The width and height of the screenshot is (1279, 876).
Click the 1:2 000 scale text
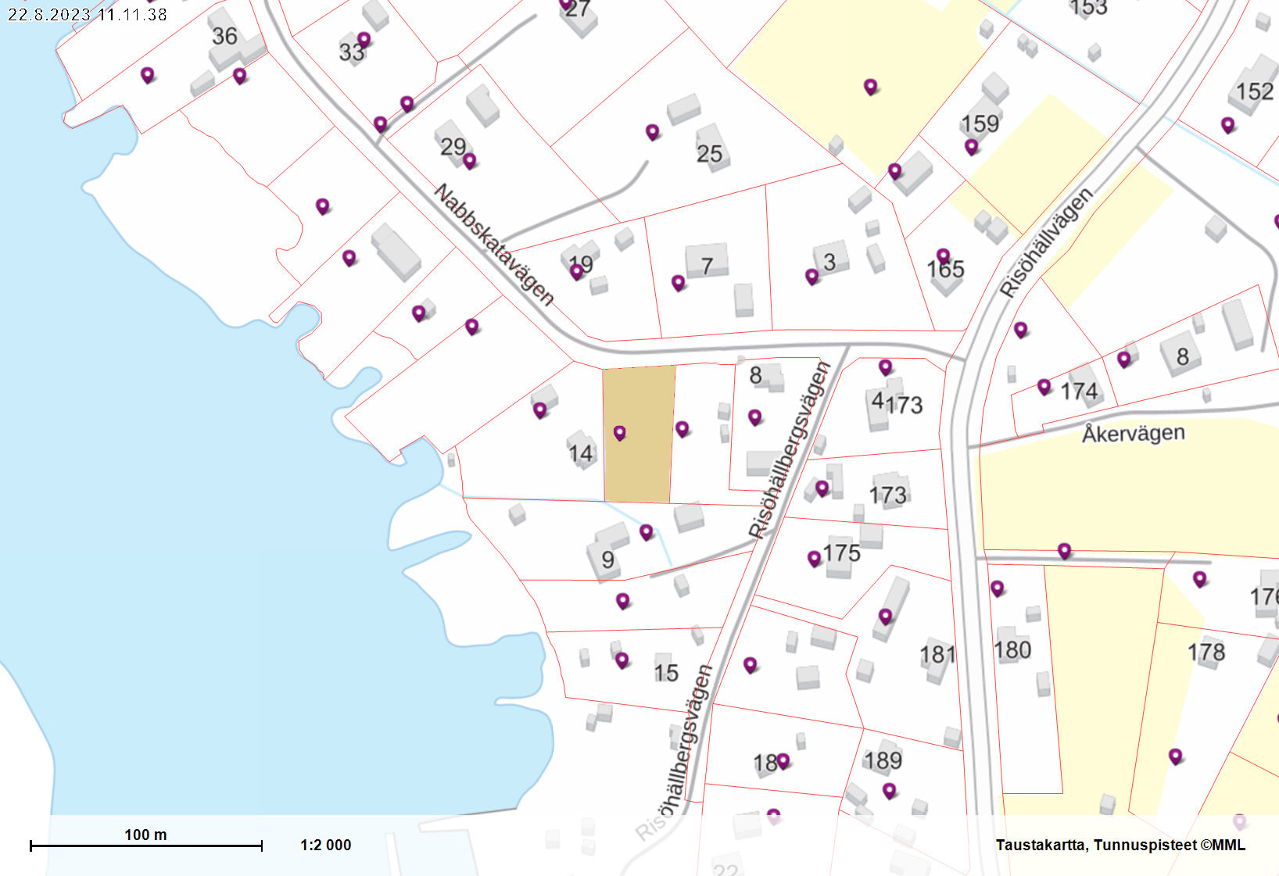point(326,845)
